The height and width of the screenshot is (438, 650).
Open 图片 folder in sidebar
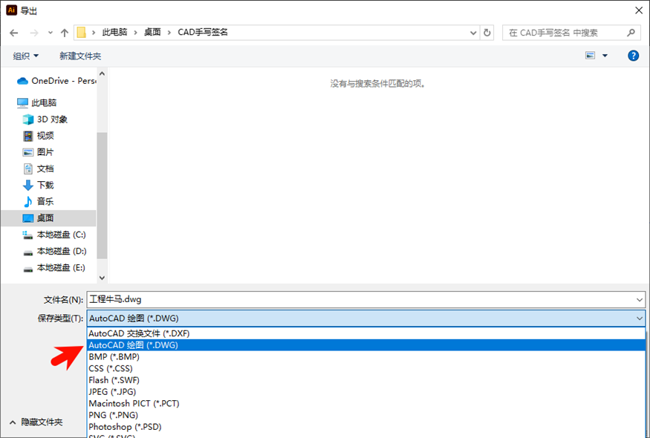[38, 152]
